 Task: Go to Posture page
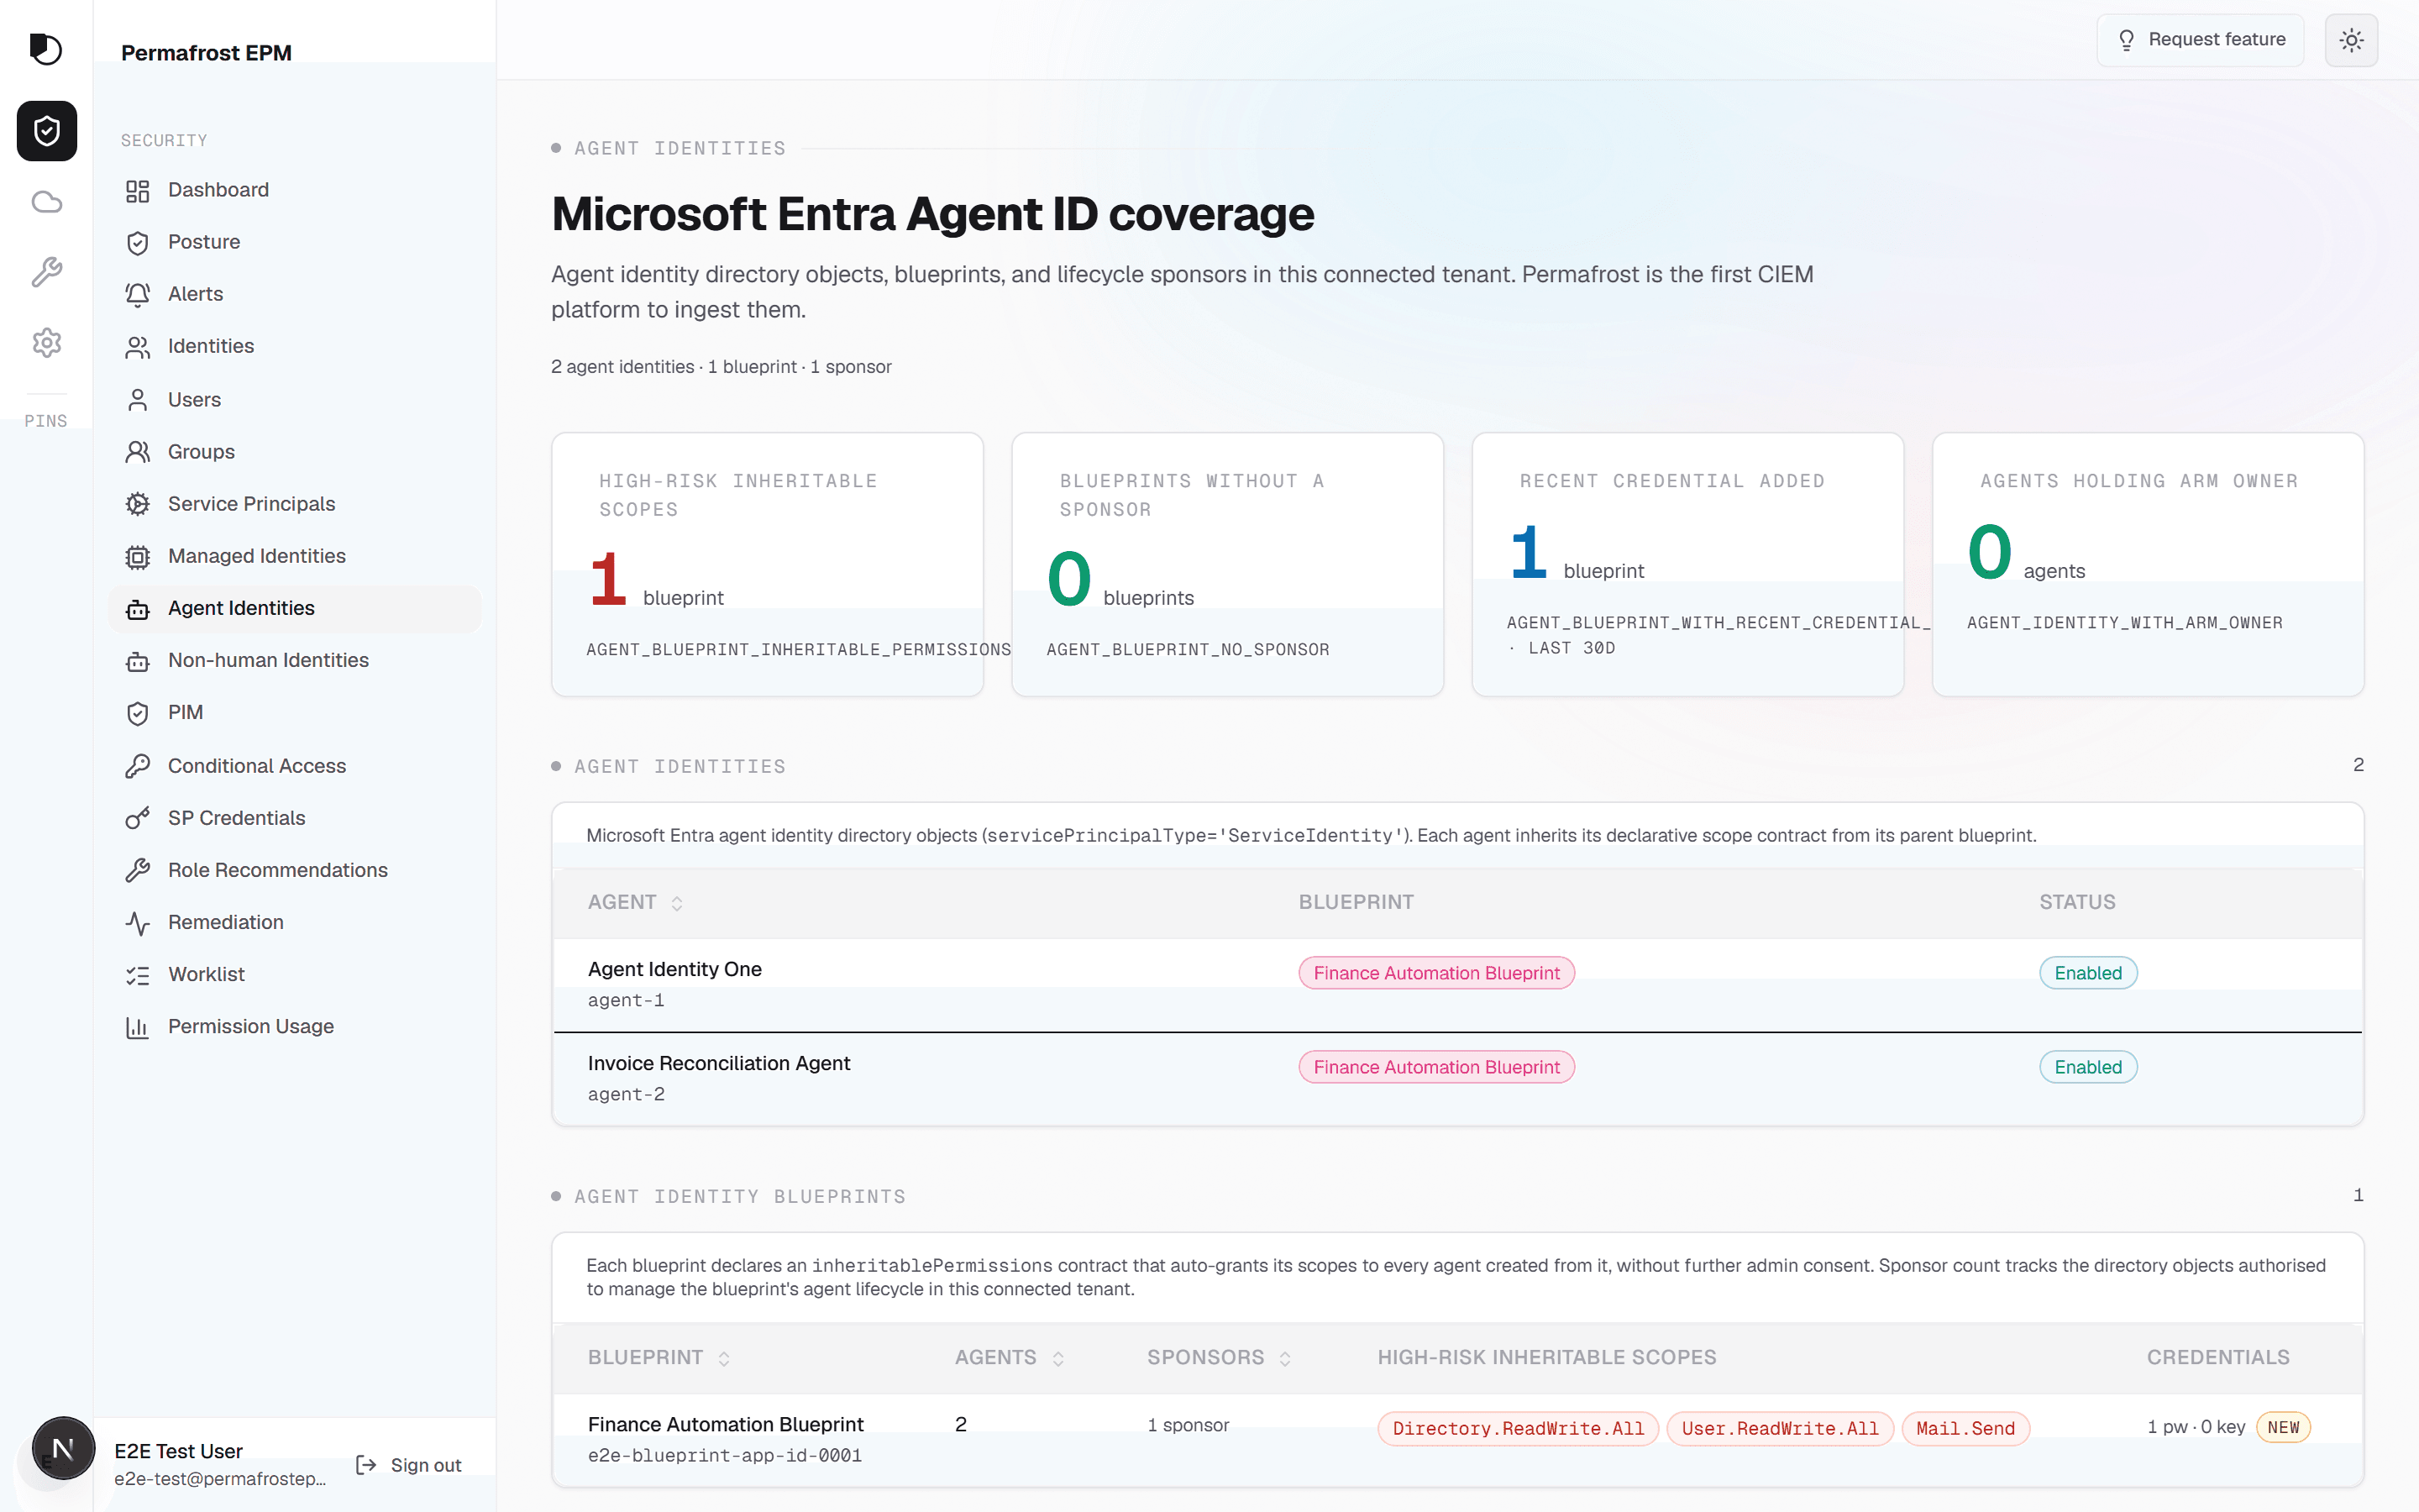295,242
